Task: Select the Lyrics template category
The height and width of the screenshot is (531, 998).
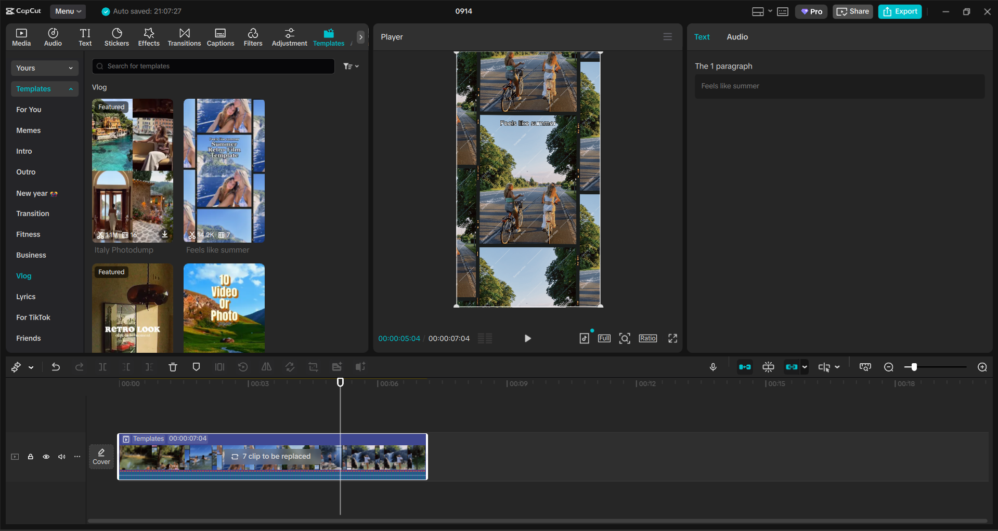Action: pyautogui.click(x=26, y=297)
